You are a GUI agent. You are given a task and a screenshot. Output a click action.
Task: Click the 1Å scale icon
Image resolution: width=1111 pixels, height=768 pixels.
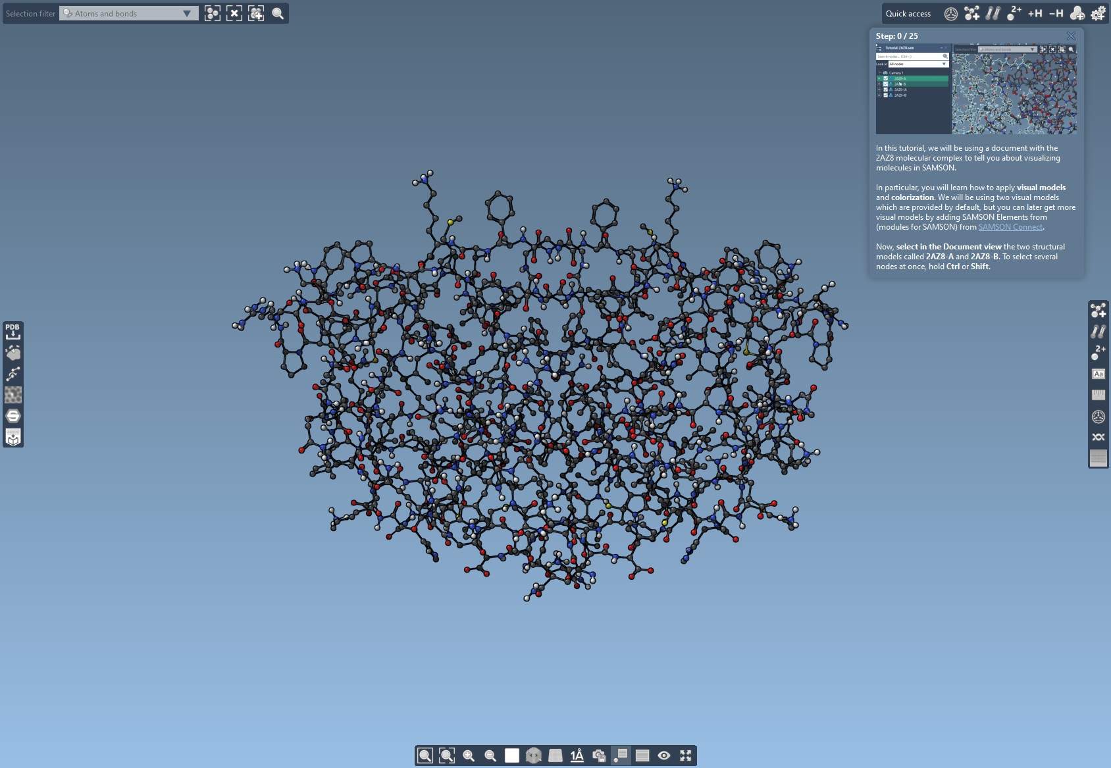tap(577, 755)
